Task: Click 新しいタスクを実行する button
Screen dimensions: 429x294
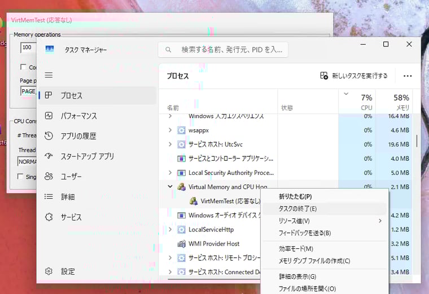Action: pyautogui.click(x=354, y=76)
